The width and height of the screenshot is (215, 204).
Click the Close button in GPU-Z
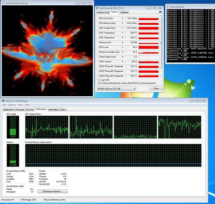[x=156, y=89]
